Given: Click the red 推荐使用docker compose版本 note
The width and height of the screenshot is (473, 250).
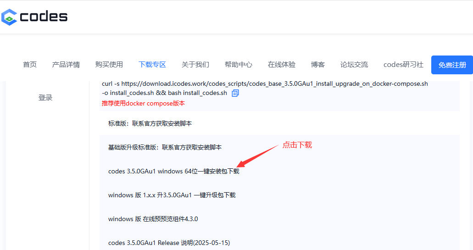Looking at the screenshot, I should 143,103.
